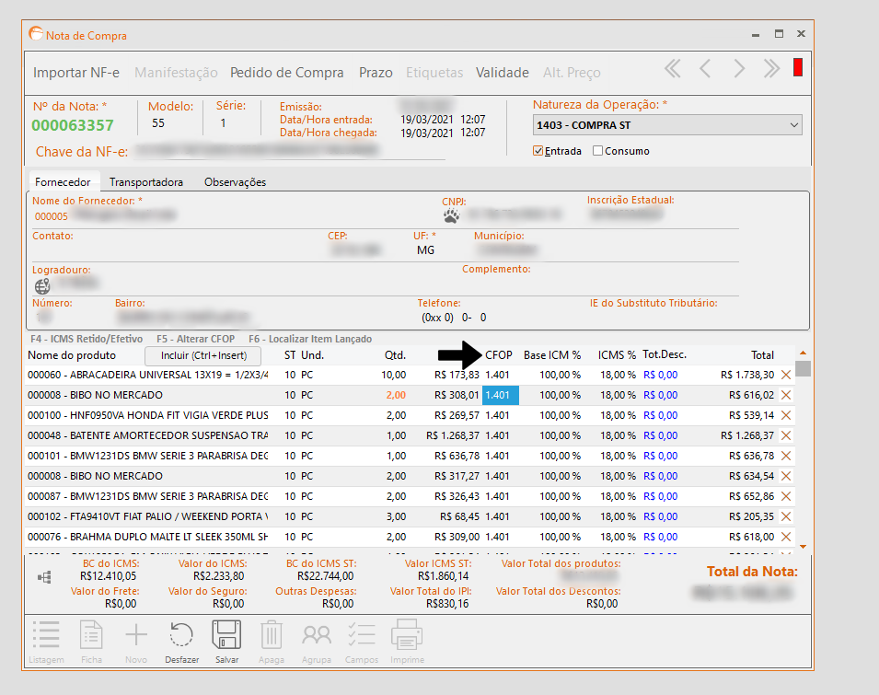This screenshot has height=695, width=879.
Task: Enable the Consumo checkbox
Action: coord(598,151)
